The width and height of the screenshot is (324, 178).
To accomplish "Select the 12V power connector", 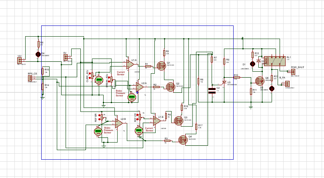I will pyautogui.click(x=20, y=61).
